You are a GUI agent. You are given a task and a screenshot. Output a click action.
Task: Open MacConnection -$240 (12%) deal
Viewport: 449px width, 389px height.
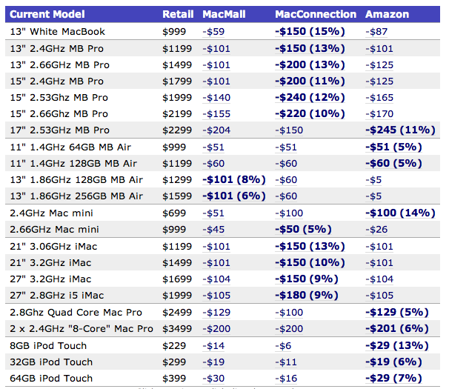310,97
